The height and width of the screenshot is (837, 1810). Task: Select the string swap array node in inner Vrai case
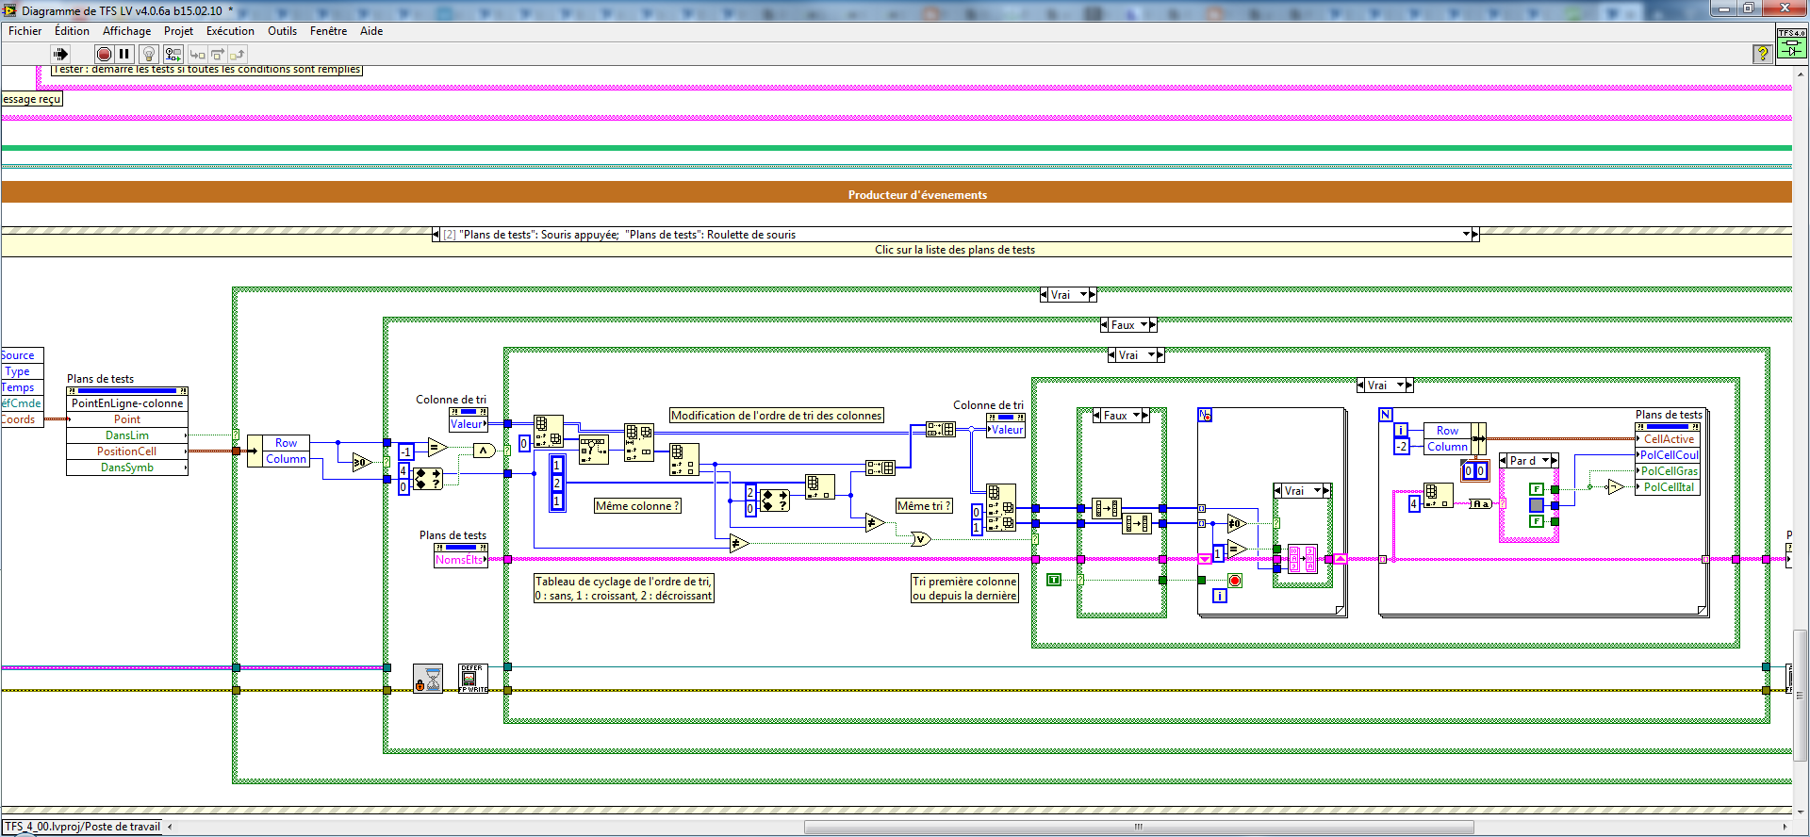pyautogui.click(x=1303, y=559)
